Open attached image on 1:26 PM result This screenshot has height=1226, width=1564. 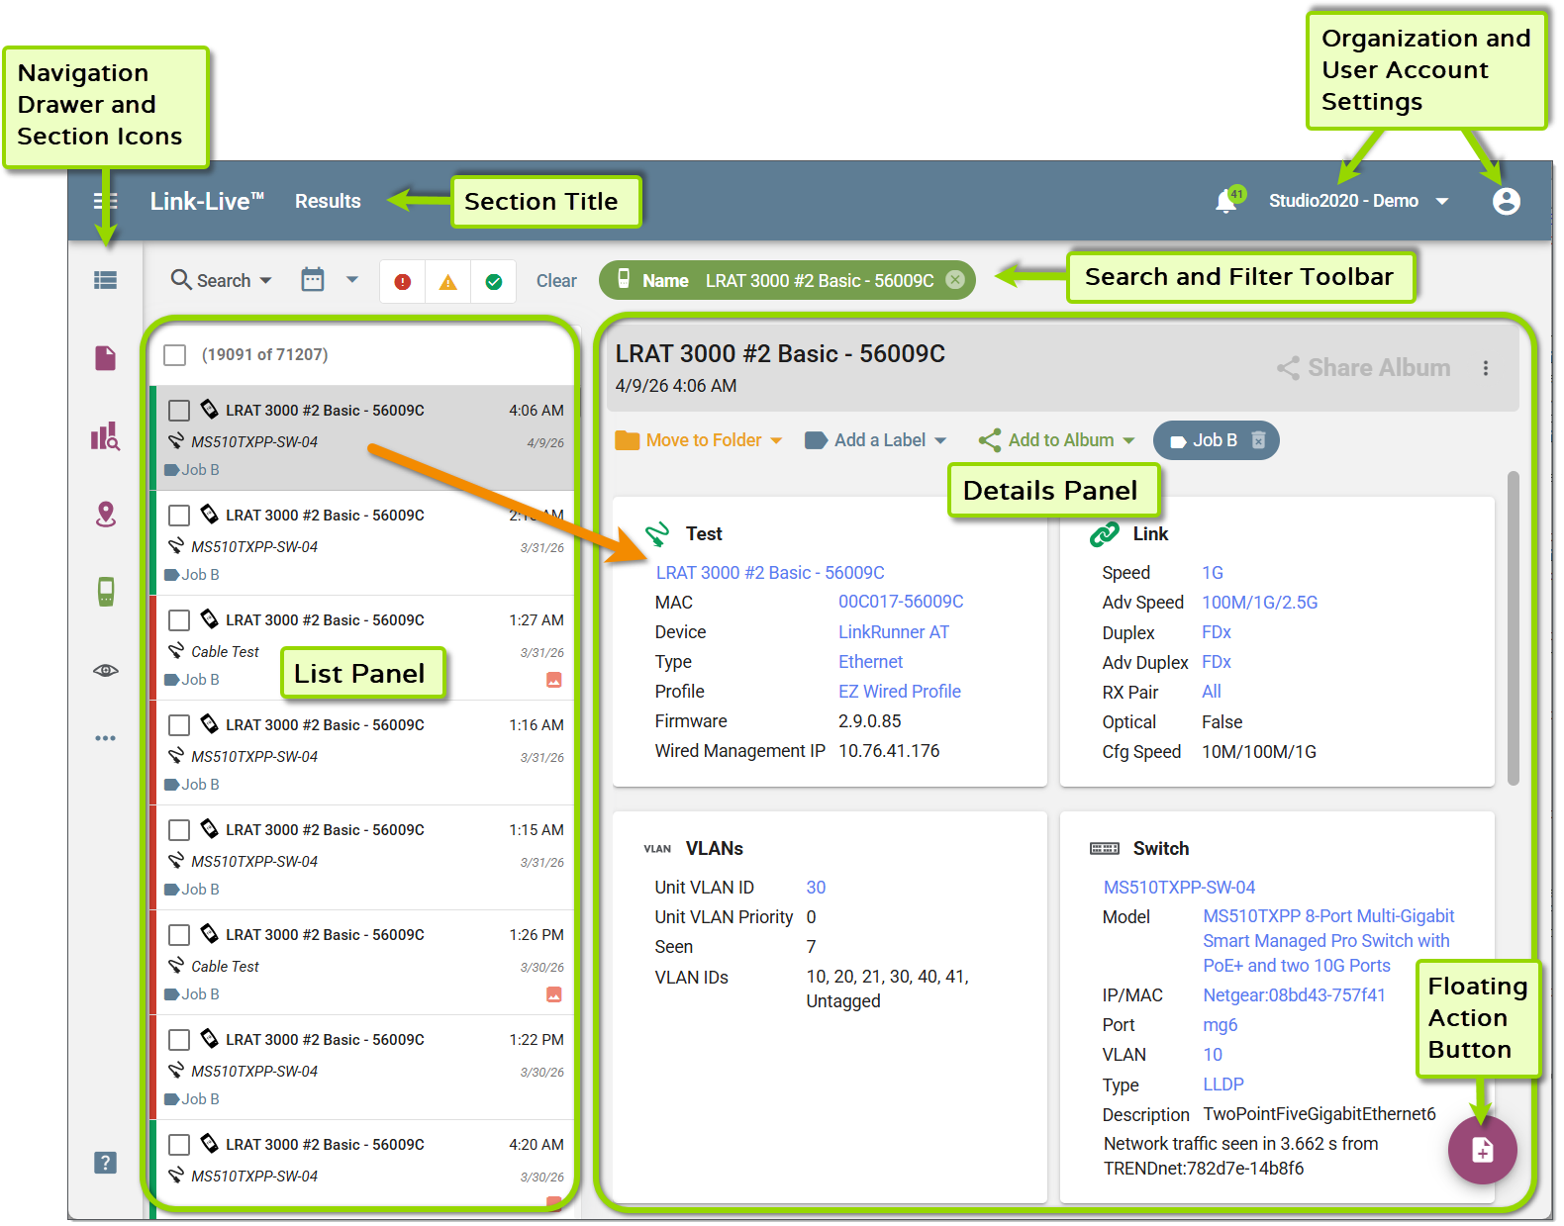(x=554, y=994)
